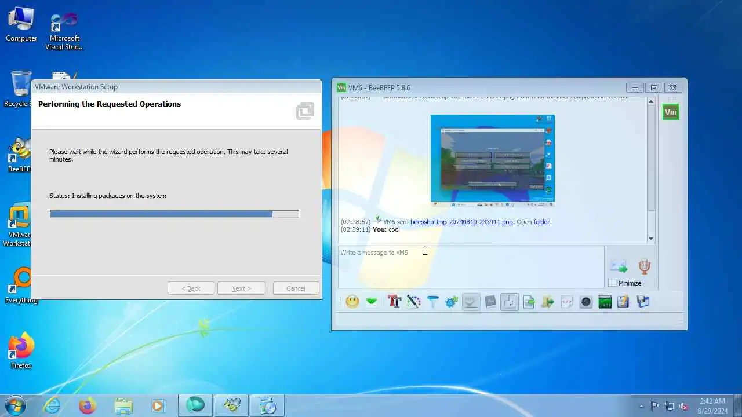Screen dimensions: 742x417
Task: Select the BeeBEEP desktop shortcut
Action: (x=19, y=155)
